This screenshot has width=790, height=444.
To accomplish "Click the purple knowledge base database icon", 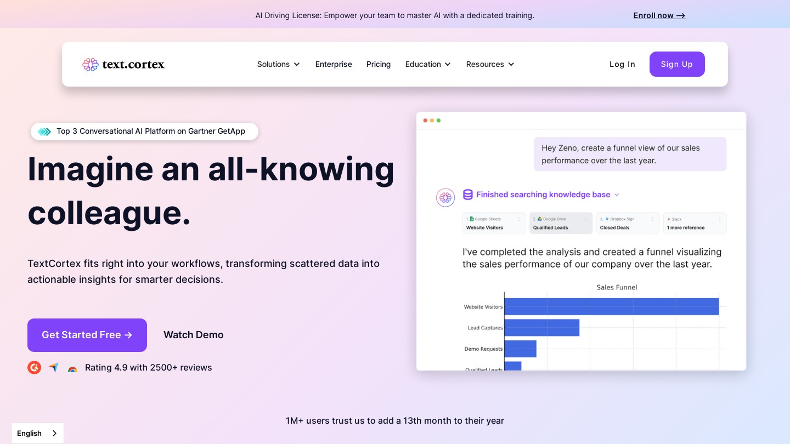I will [468, 195].
